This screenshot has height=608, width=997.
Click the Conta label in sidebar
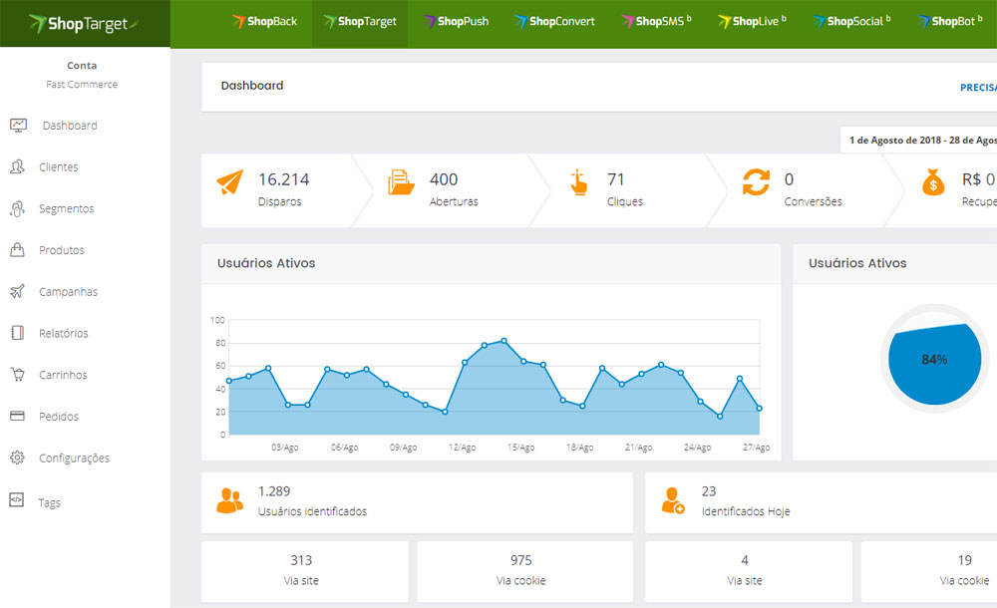pyautogui.click(x=82, y=66)
